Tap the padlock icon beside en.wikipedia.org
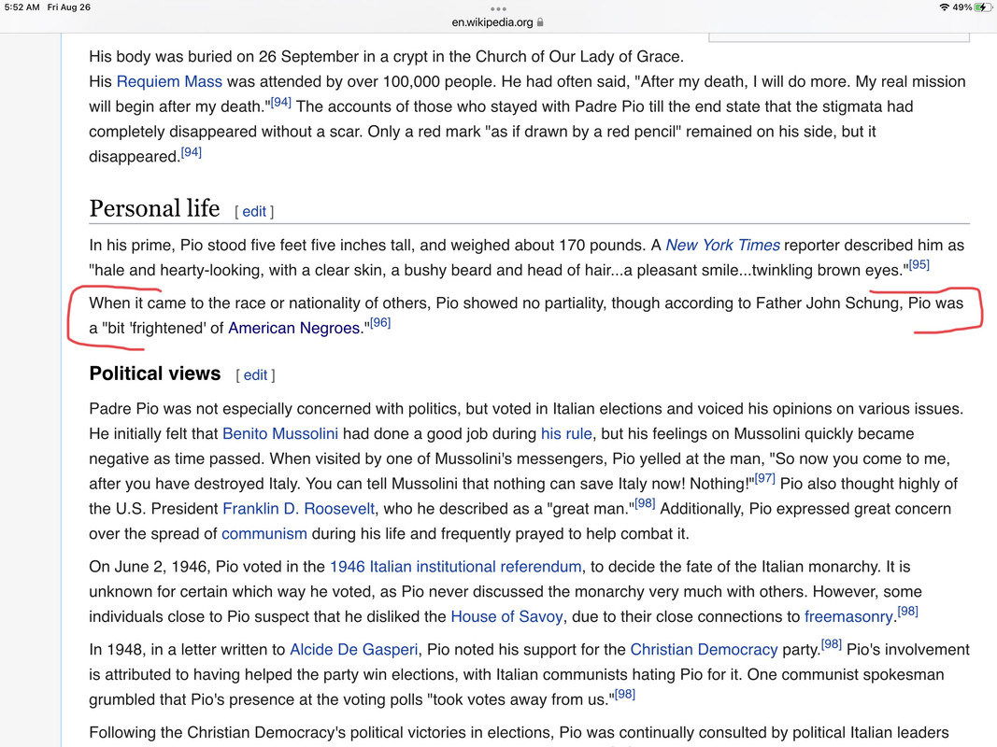 coord(540,22)
